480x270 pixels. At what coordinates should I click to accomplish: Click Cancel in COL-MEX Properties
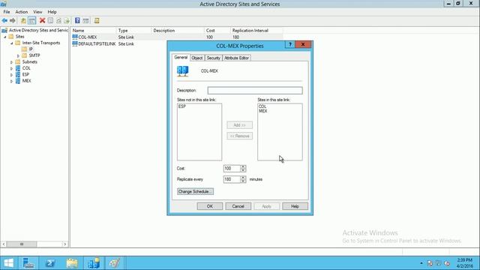pos(238,206)
